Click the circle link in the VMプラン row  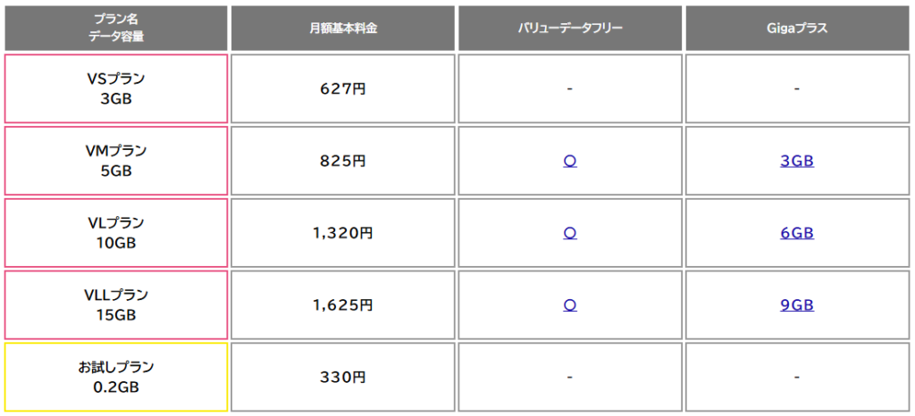click(x=570, y=162)
